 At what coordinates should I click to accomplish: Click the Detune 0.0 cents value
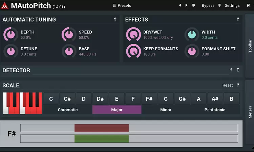point(28,54)
